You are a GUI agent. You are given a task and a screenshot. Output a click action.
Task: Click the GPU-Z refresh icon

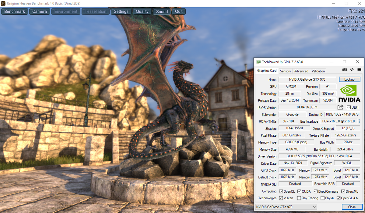pos(352,70)
